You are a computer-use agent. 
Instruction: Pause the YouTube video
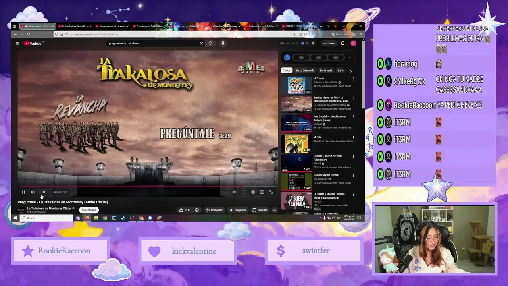(x=23, y=192)
